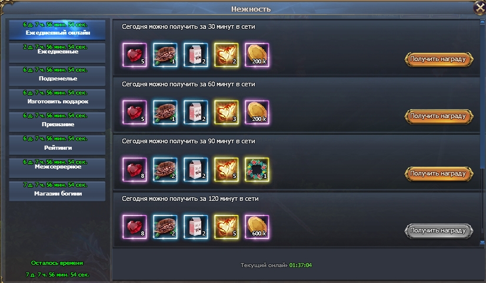Click the 600 k gold coin icon
This screenshot has width=486, height=283.
tap(257, 227)
